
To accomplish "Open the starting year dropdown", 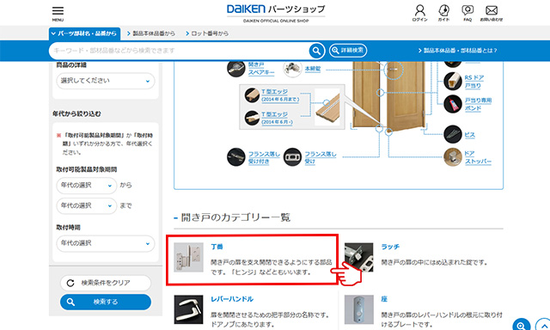I will (86, 185).
